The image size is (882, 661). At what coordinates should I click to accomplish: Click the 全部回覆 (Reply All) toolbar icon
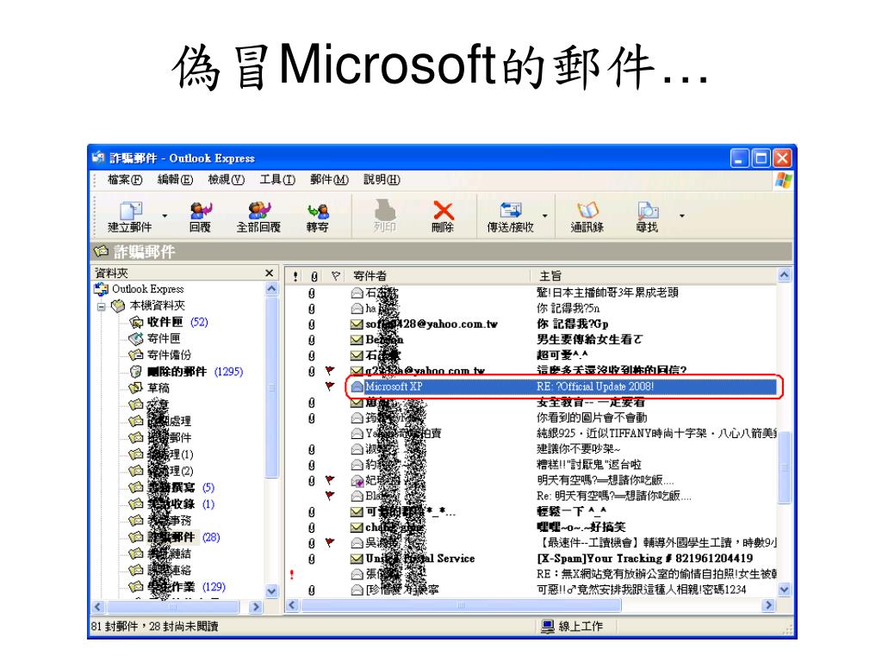click(258, 211)
